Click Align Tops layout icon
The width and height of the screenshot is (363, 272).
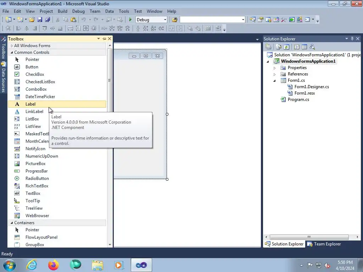click(44, 28)
